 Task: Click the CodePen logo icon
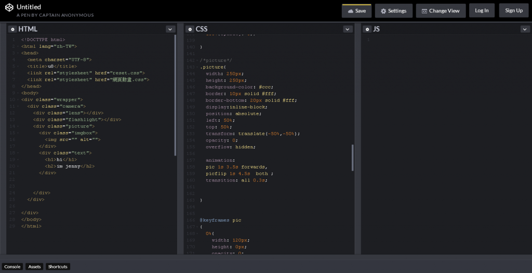coord(9,7)
